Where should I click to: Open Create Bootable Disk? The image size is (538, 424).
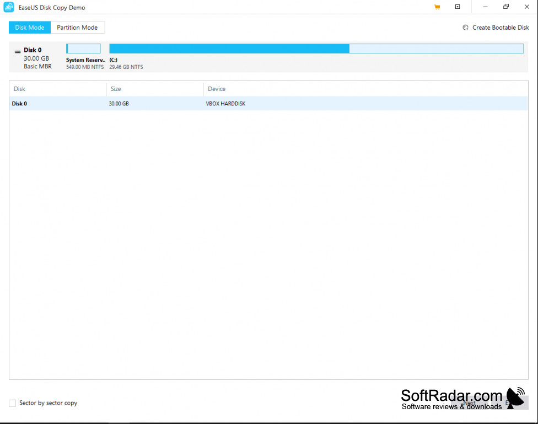point(496,28)
